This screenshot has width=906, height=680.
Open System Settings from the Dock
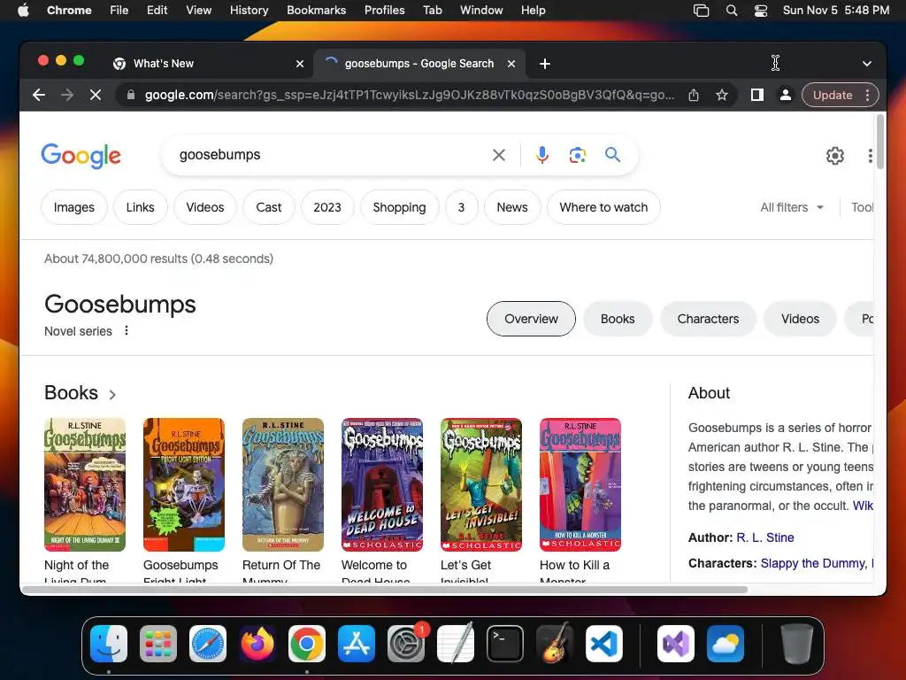click(x=406, y=644)
